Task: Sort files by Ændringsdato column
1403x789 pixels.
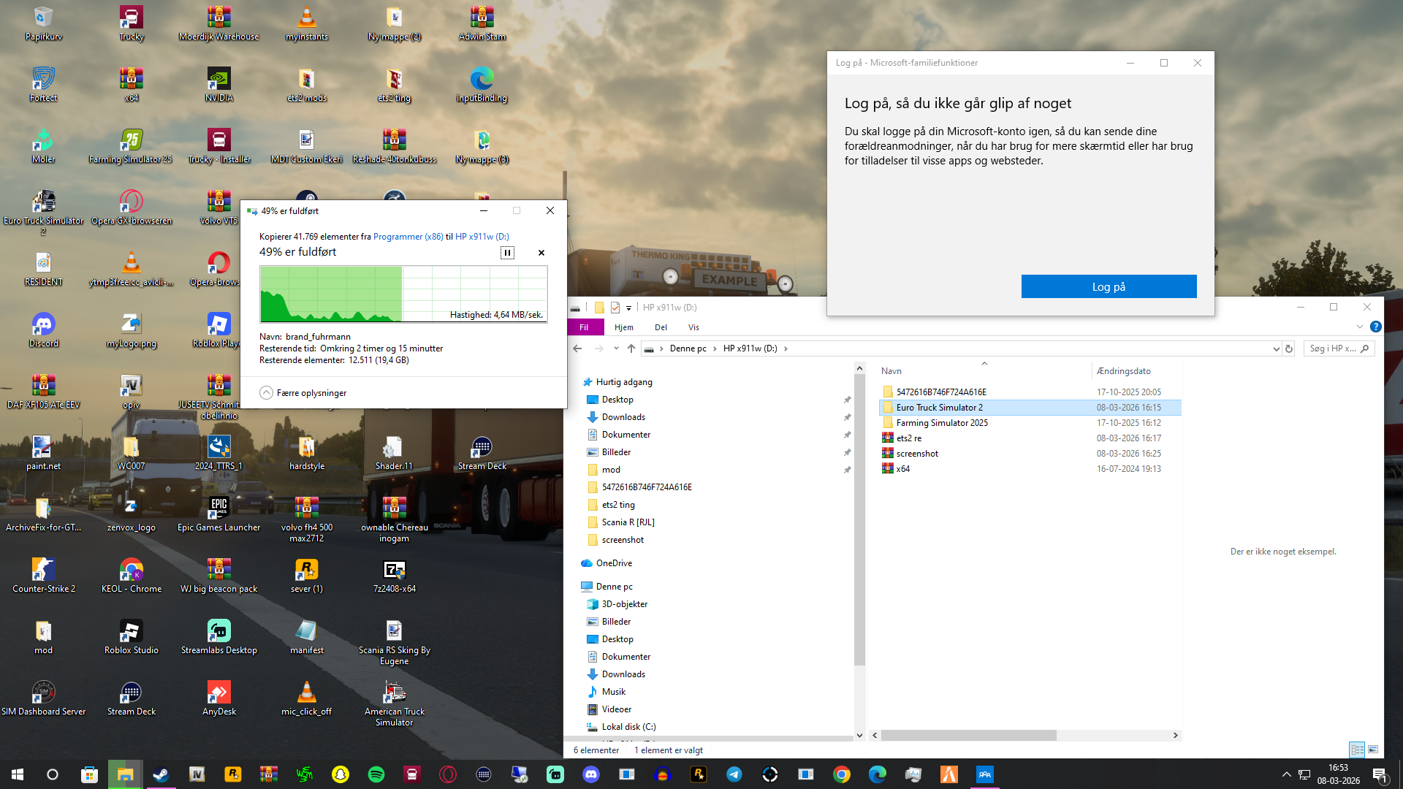Action: pyautogui.click(x=1123, y=371)
